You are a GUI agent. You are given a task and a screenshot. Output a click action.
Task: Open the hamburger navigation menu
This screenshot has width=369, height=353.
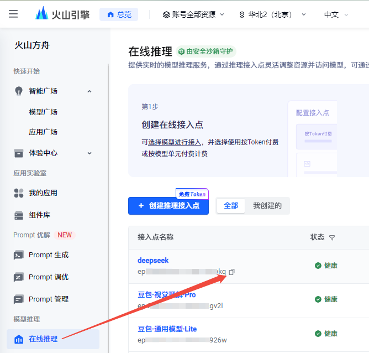coord(13,14)
